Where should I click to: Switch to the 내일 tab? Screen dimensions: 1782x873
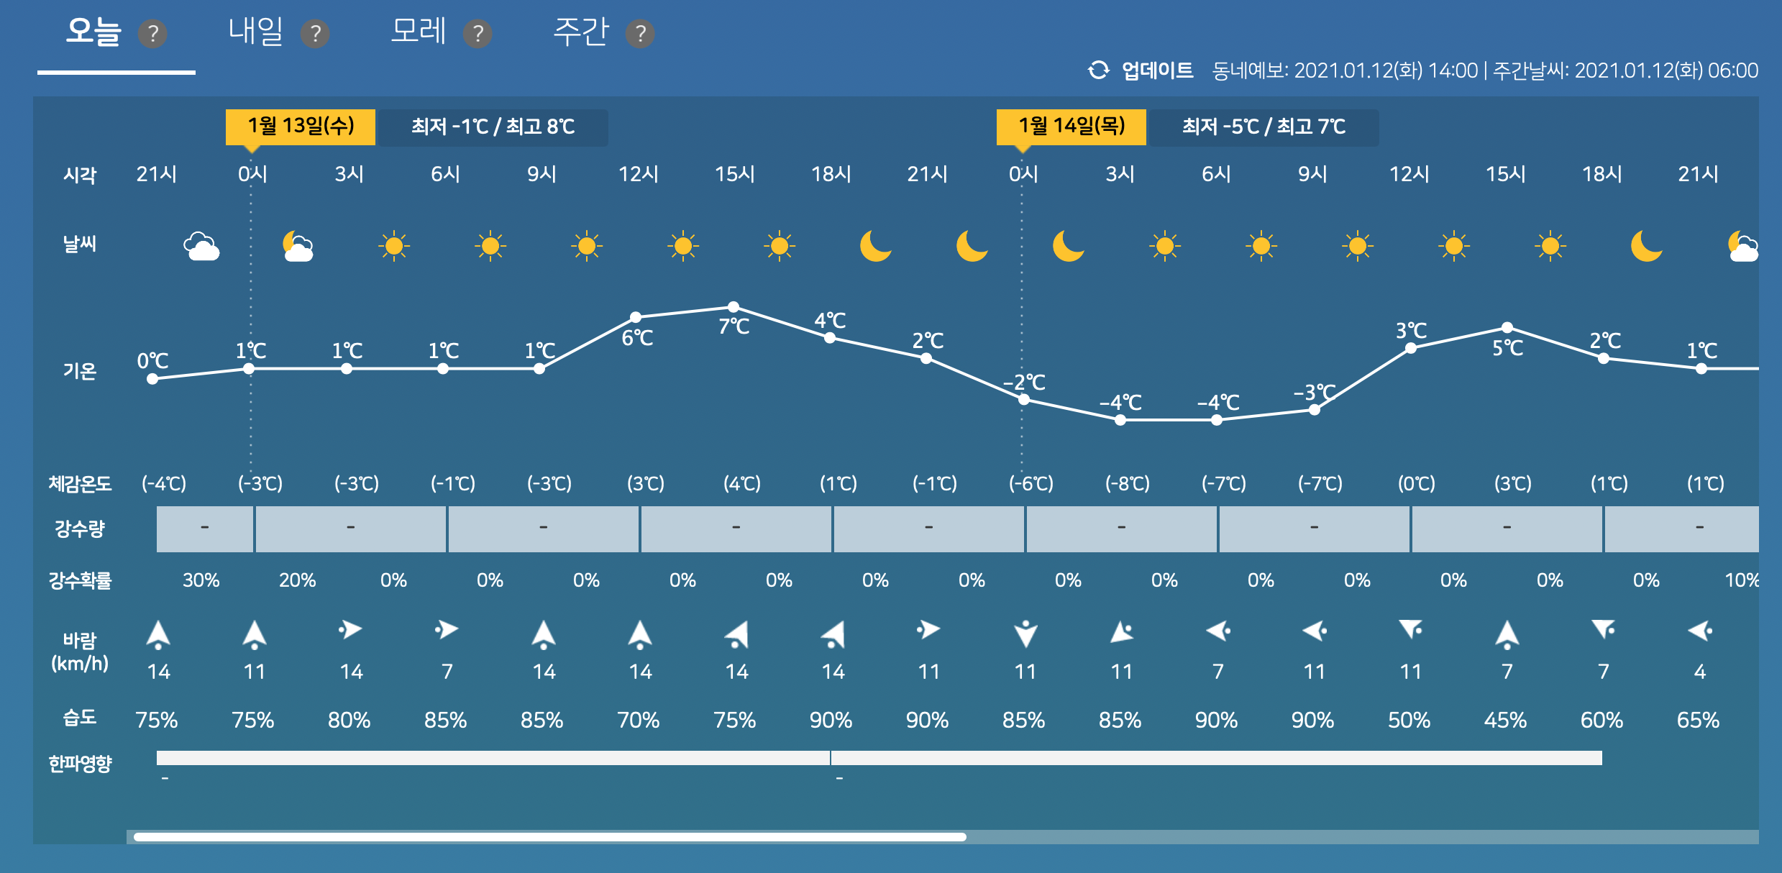(x=255, y=32)
